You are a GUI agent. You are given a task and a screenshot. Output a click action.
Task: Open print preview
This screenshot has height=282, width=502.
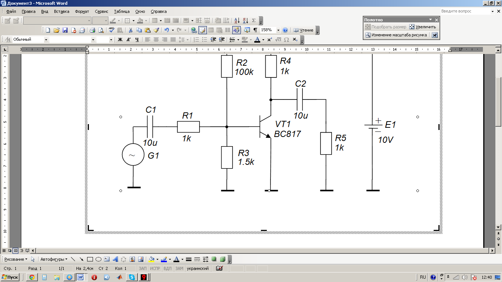[x=101, y=30]
